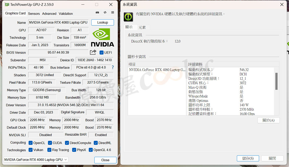
Task: Select the Graphics Card tab
Action: (x=15, y=13)
